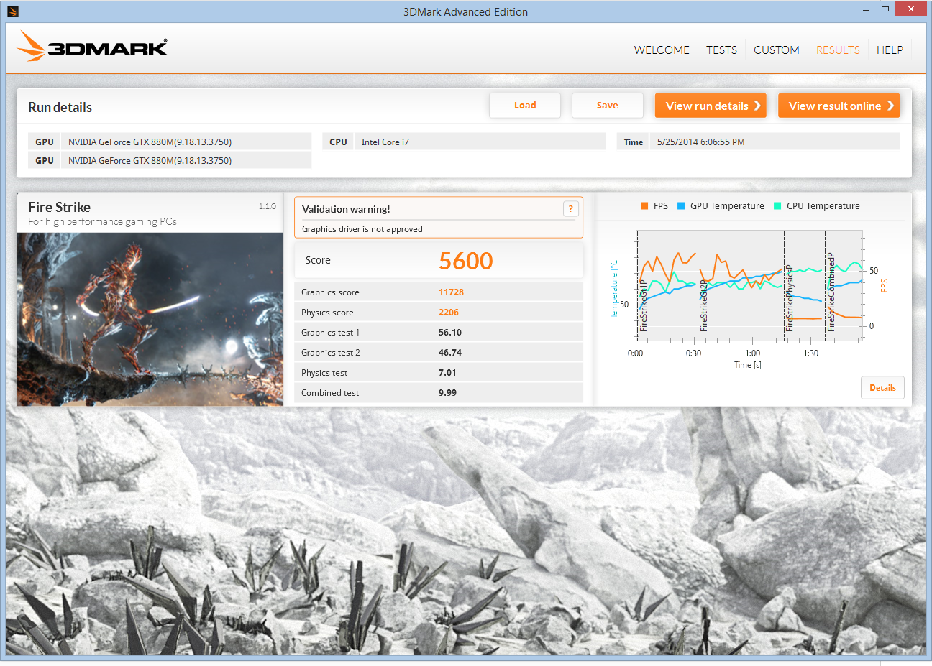
Task: Open the validation warning question mark help
Action: (570, 209)
